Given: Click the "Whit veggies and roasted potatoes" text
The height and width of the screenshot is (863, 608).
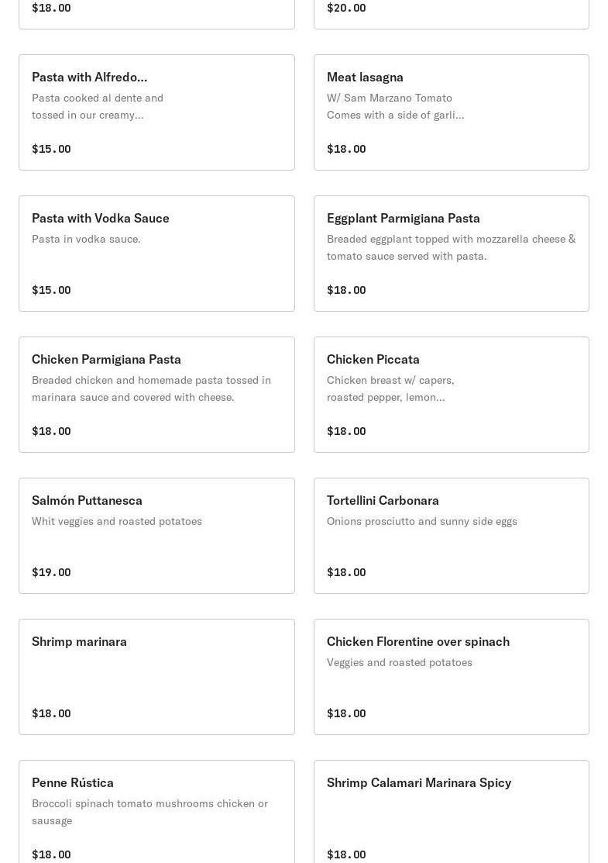Looking at the screenshot, I should click(117, 521).
